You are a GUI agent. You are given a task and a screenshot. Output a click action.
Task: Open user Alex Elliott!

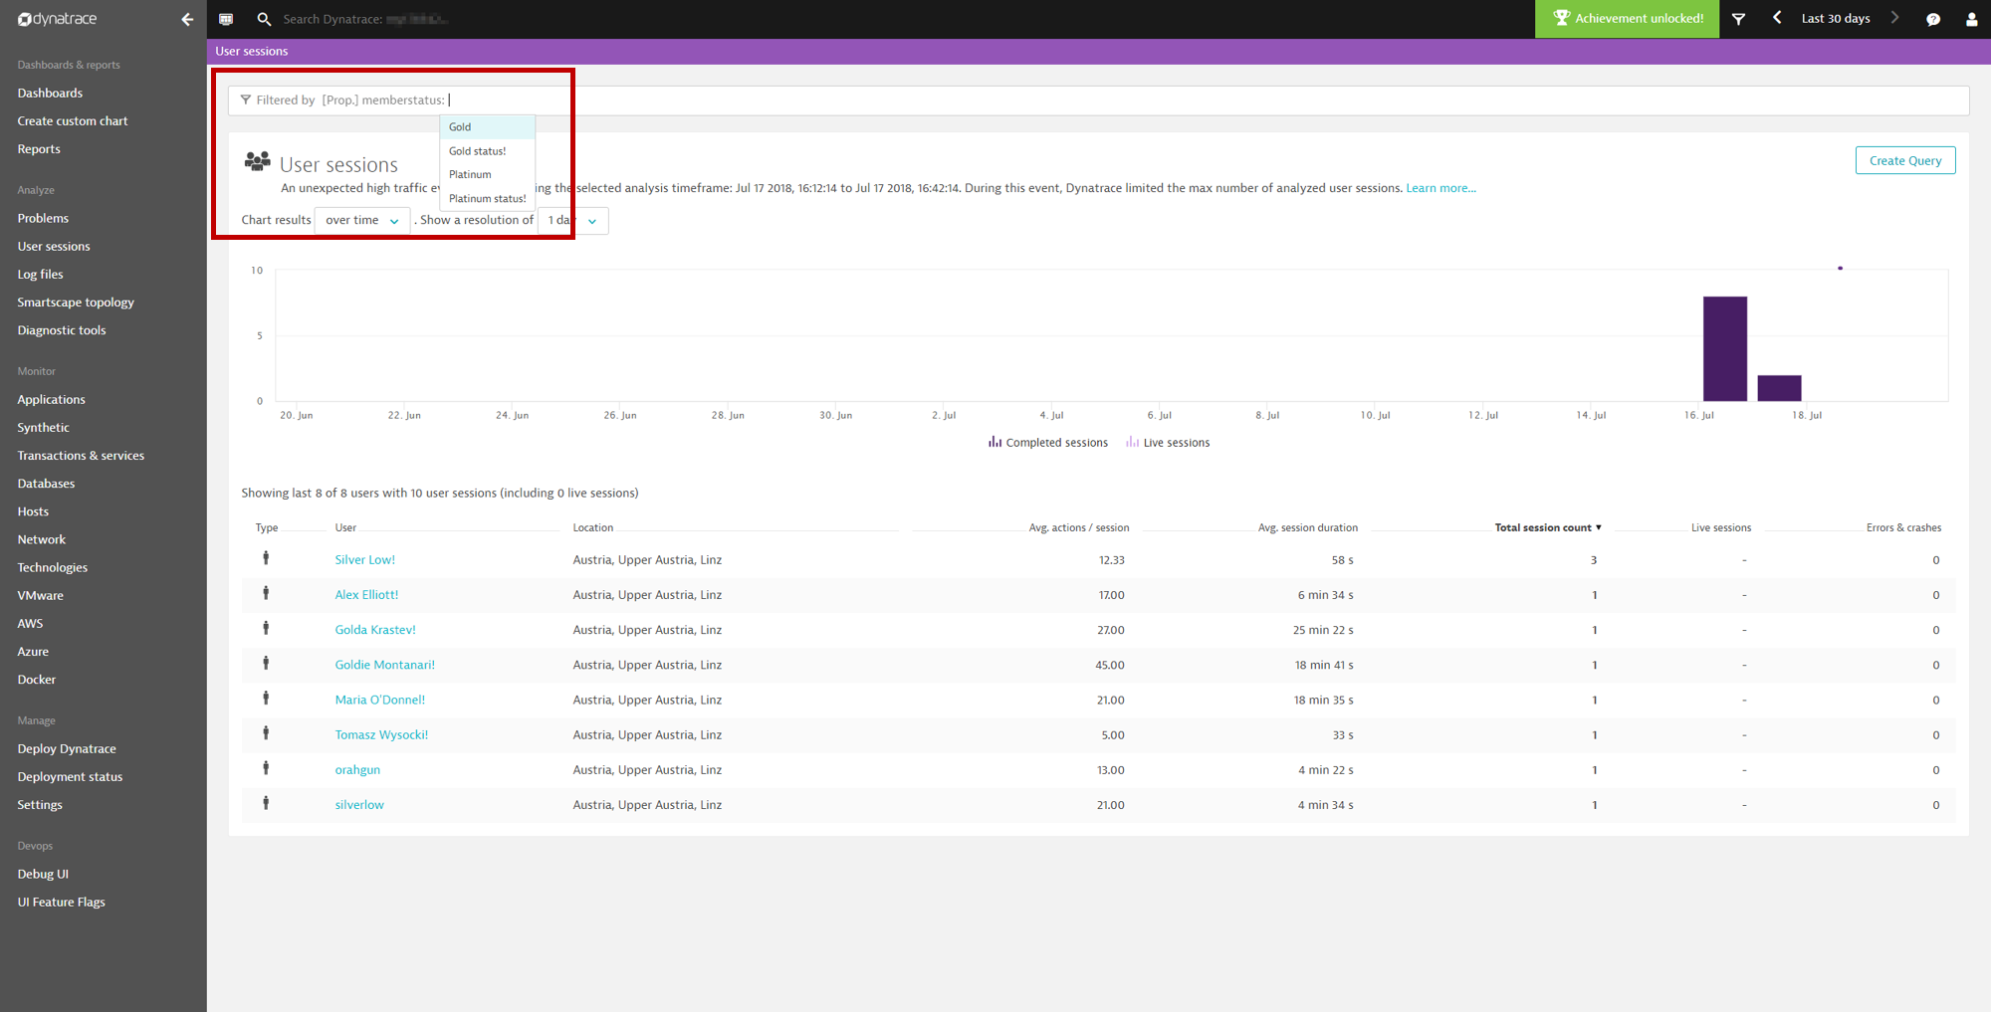point(366,595)
